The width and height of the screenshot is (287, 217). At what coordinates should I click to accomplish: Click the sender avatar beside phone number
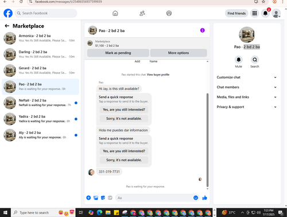(91, 172)
